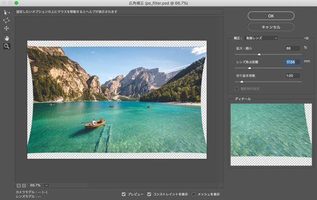Click the レンズ焦点距離 slider handle

coord(249,68)
